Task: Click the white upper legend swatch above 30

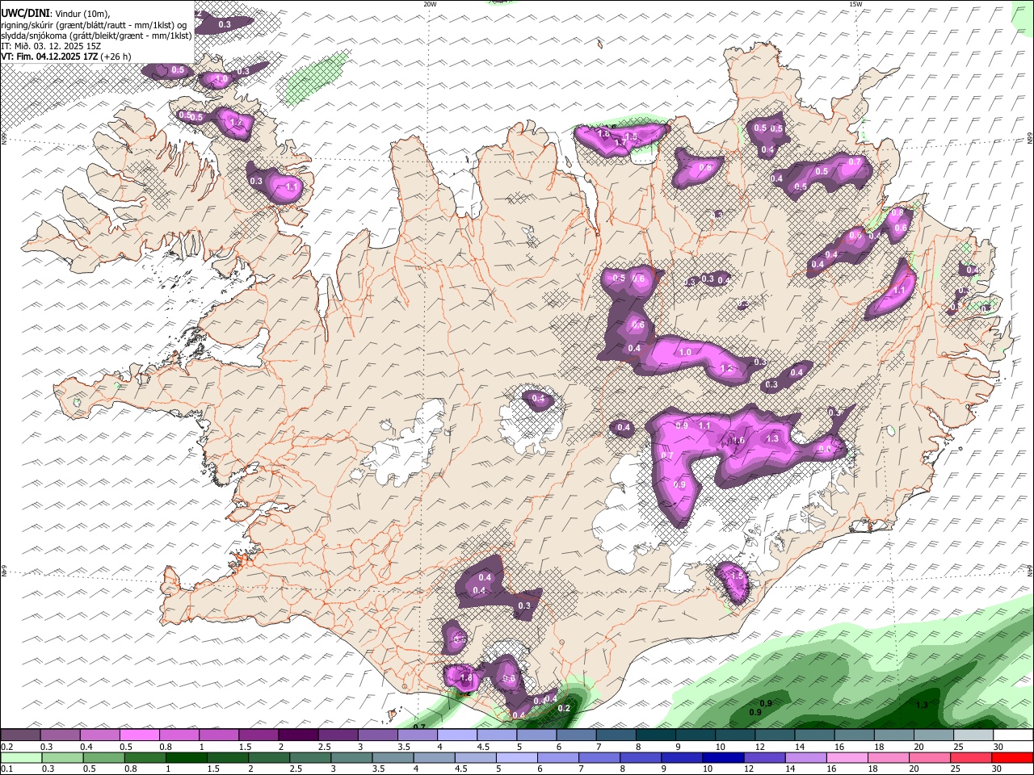Action: [x=1013, y=735]
